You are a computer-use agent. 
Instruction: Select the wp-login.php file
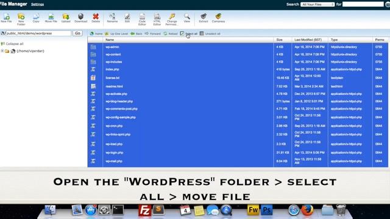click(238, 153)
